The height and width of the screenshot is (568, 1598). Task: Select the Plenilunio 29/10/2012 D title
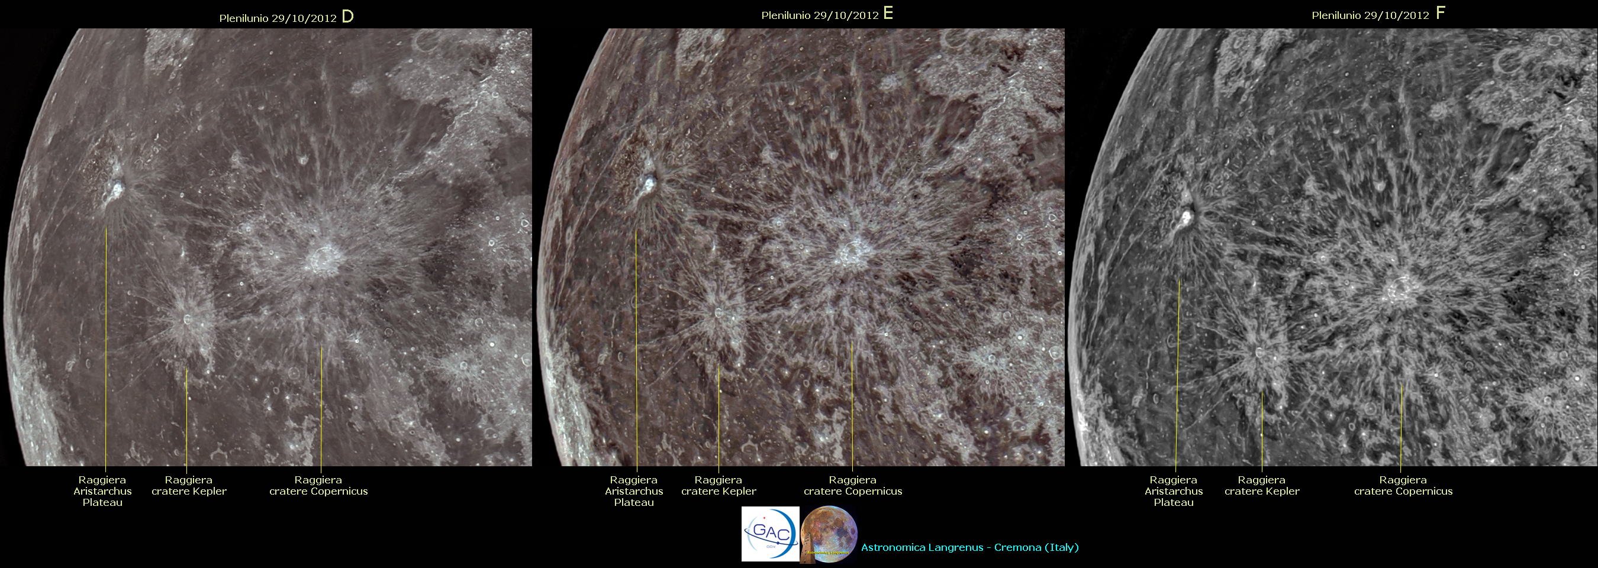(286, 17)
